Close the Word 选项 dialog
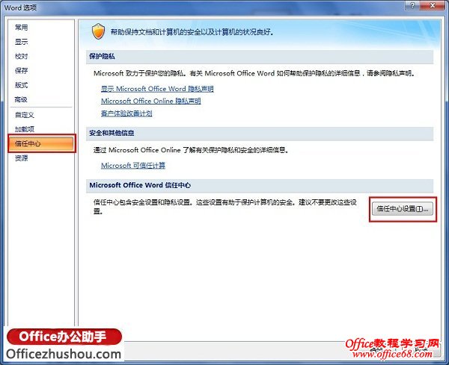 [433, 5]
